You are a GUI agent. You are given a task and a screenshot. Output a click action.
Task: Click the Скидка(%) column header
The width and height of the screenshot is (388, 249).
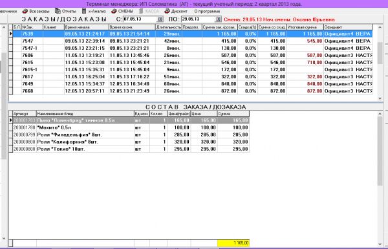point(248,27)
